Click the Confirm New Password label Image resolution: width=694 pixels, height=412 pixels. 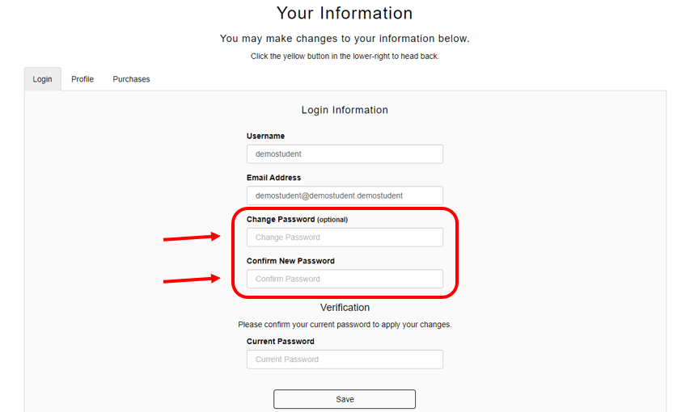pos(290,261)
